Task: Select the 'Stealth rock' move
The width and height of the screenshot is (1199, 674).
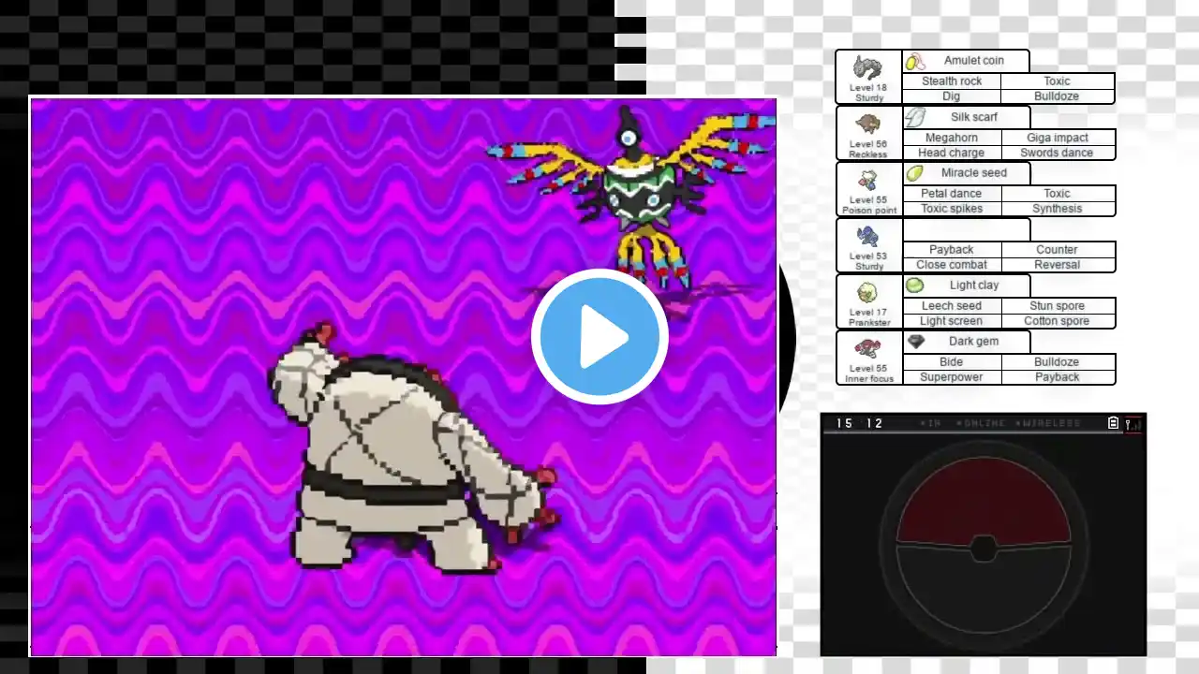Action: (952, 81)
